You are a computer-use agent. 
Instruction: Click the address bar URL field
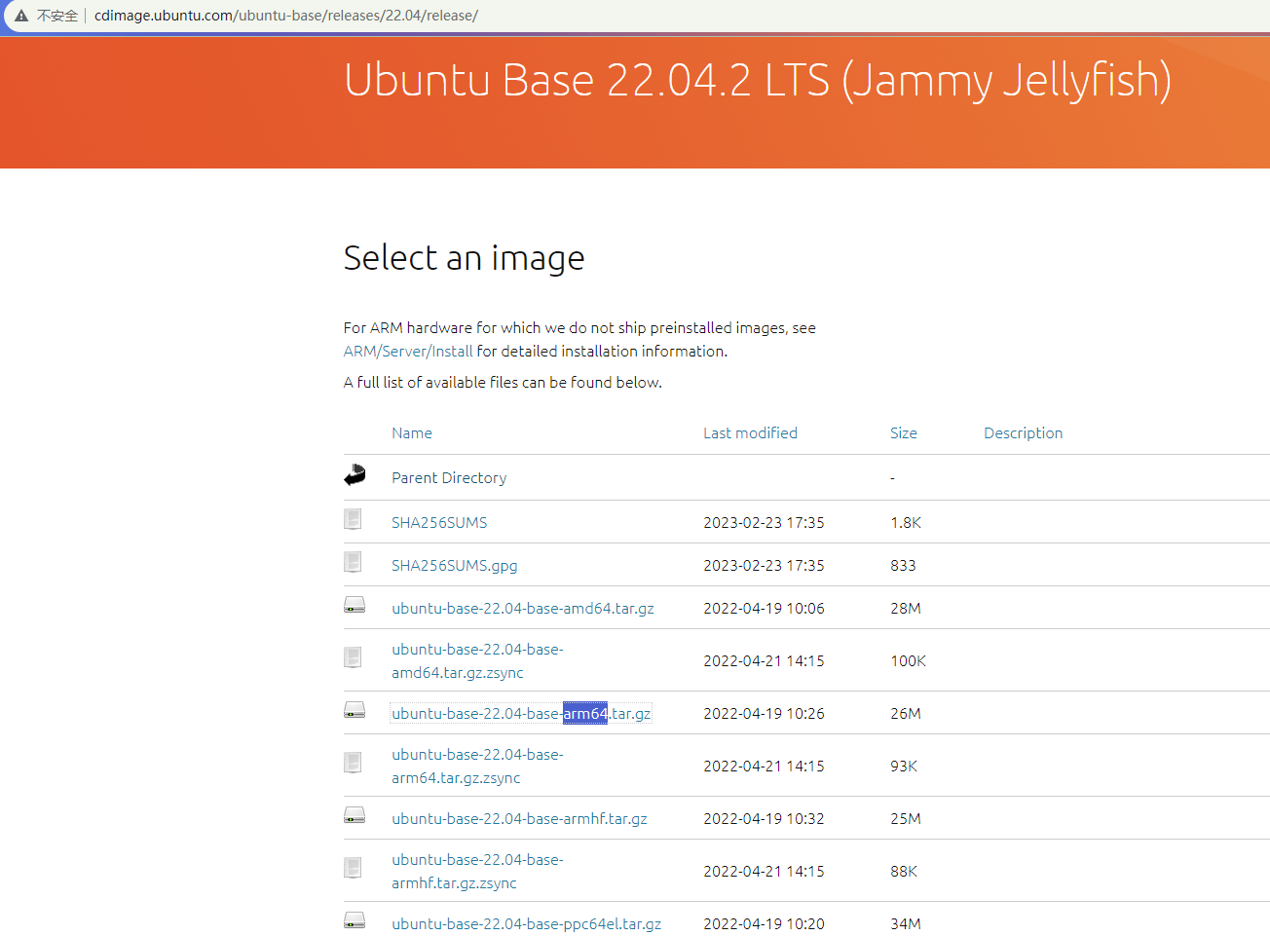click(x=286, y=16)
